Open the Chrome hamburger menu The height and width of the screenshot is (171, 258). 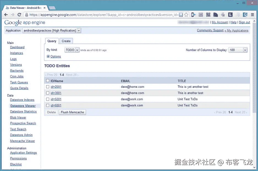tap(252, 15)
